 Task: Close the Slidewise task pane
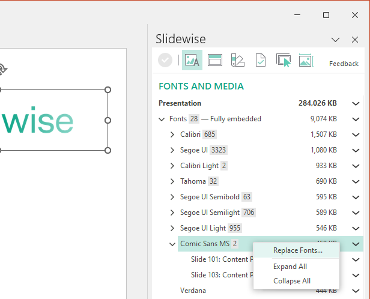coord(354,40)
